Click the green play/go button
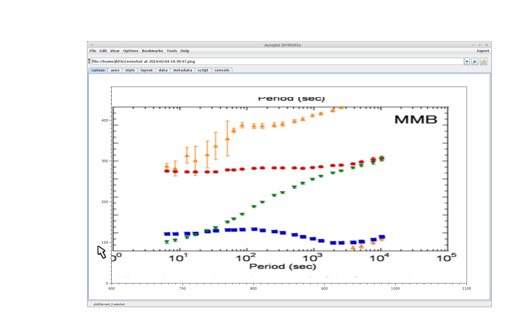Screen dimensions: 524x327 pyautogui.click(x=475, y=62)
